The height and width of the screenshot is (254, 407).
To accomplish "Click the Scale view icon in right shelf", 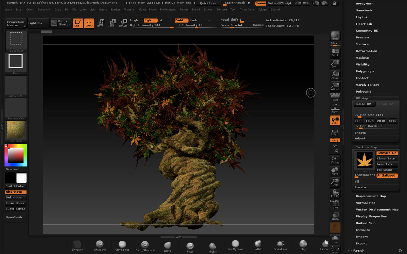I will pos(335,182).
